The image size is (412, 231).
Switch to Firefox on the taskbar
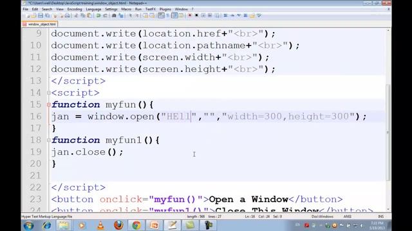[x=118, y=225]
